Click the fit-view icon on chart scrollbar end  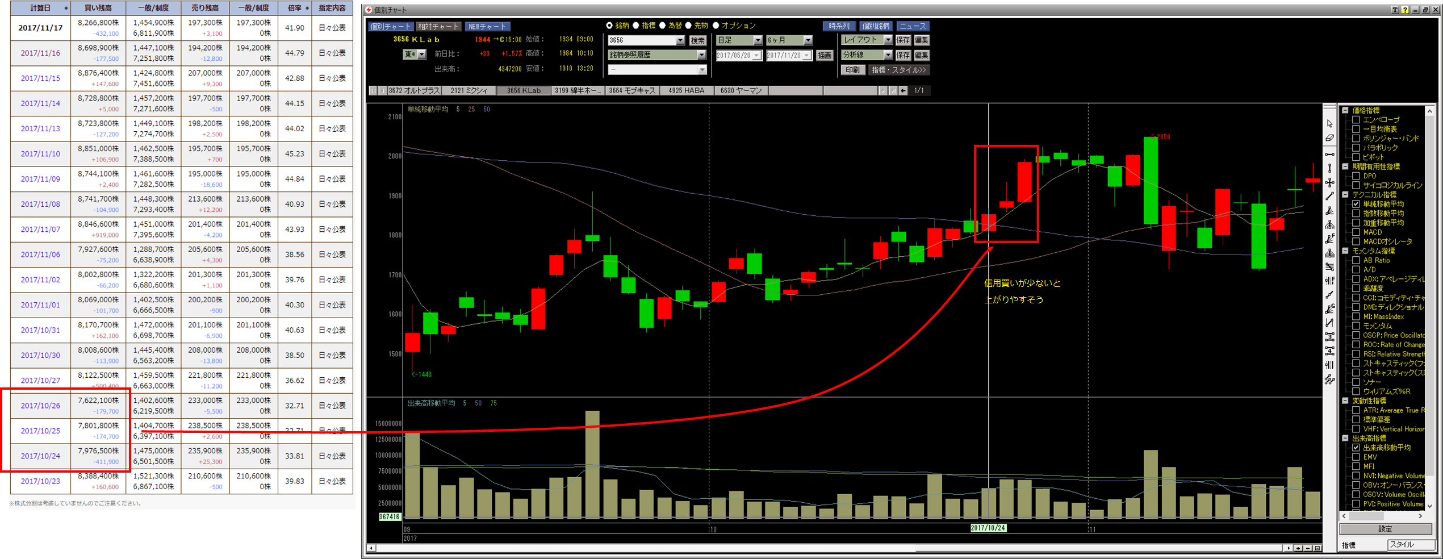(1317, 548)
